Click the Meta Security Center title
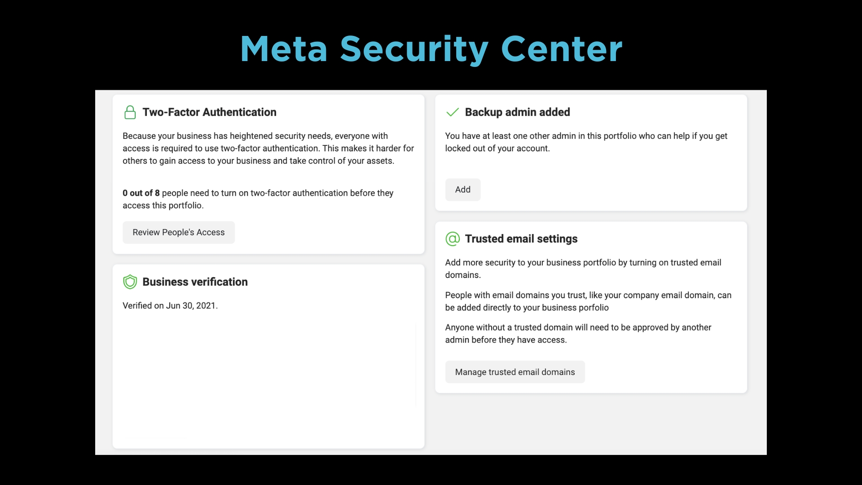The image size is (862, 485). [x=431, y=48]
